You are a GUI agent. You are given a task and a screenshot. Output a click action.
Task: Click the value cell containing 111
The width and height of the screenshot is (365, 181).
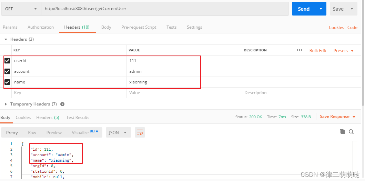184,61
